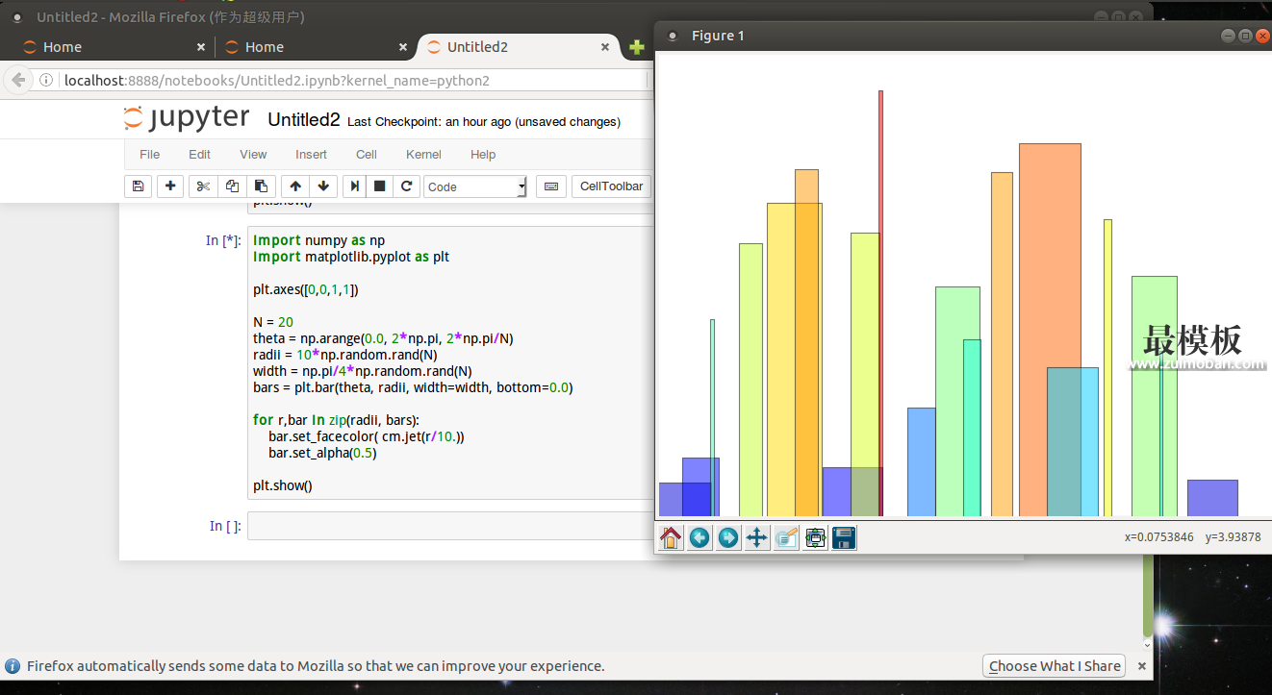Open the cell type Code dropdown
The image size is (1272, 695).
[476, 186]
